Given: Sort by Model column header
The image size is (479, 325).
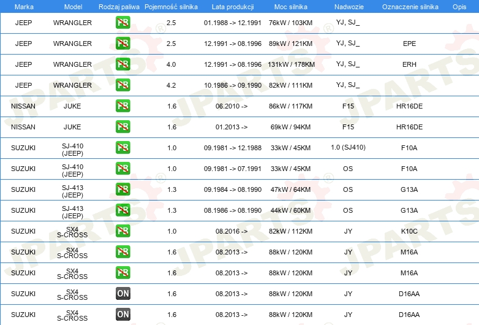Looking at the screenshot, I should click(73, 7).
